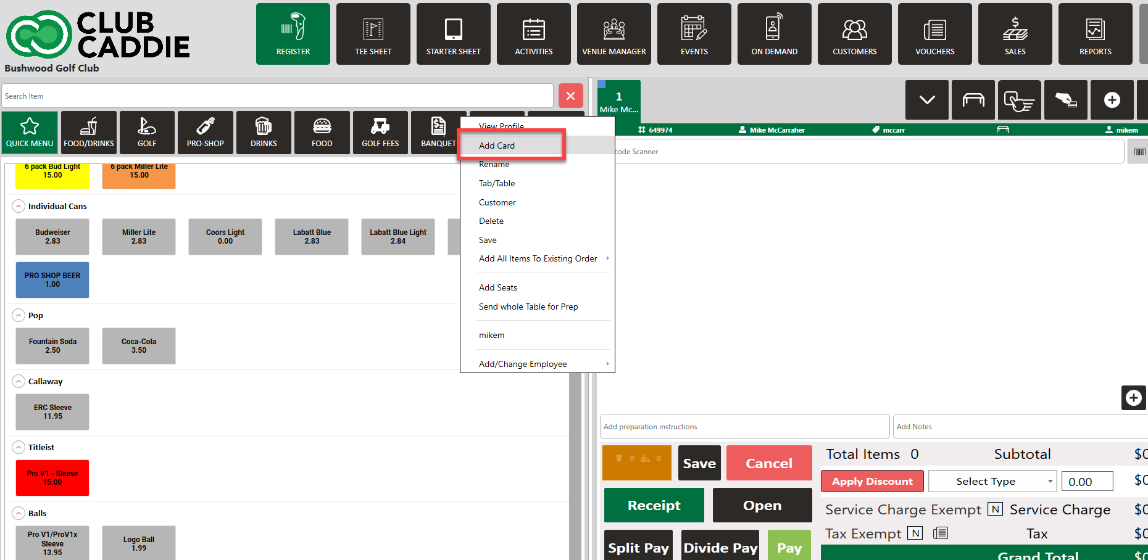The width and height of the screenshot is (1148, 560).
Task: Click the Search Item field
Action: click(x=278, y=96)
